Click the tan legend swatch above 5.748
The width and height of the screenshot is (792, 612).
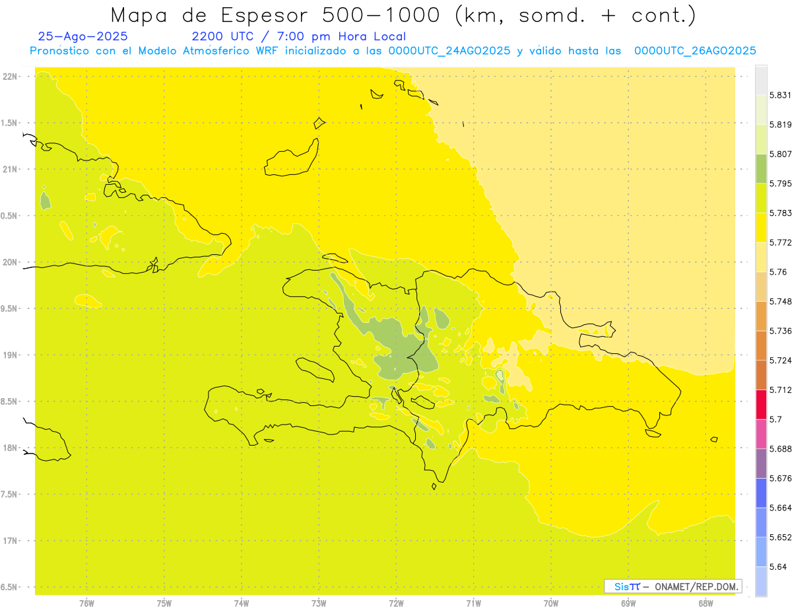click(x=761, y=287)
